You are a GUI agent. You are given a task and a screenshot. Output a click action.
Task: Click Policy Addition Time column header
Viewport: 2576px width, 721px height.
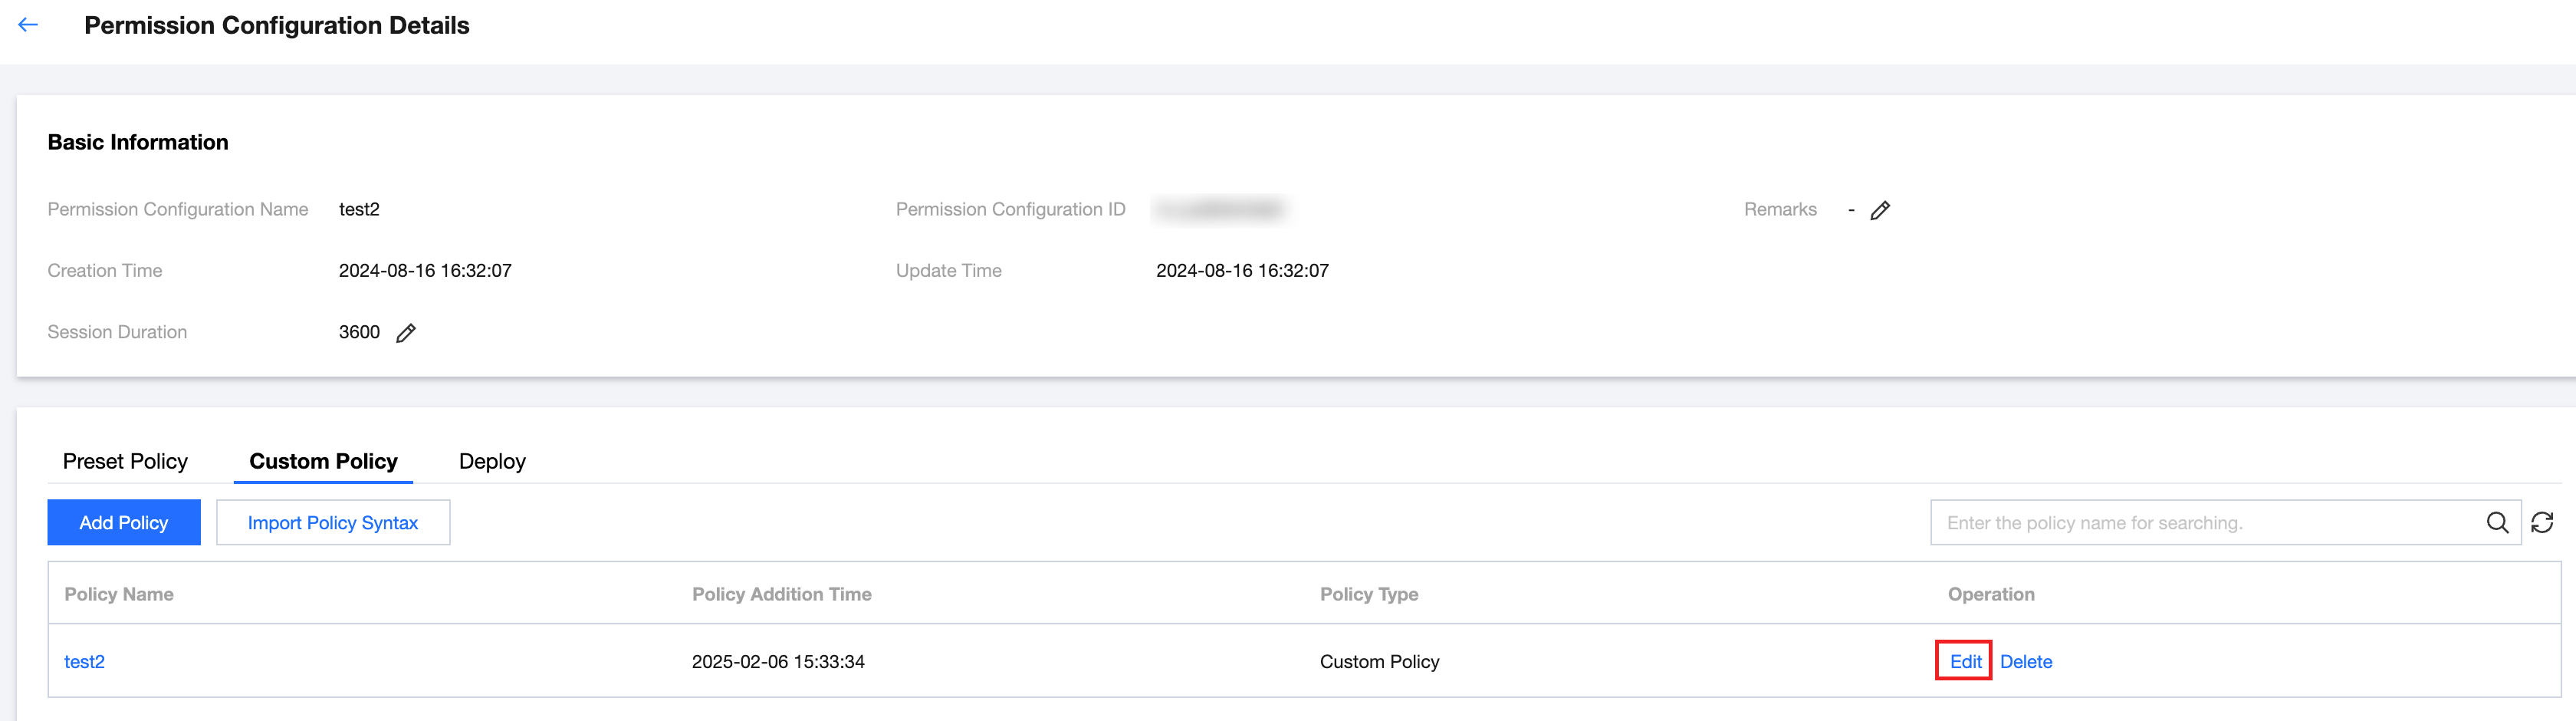(x=781, y=594)
